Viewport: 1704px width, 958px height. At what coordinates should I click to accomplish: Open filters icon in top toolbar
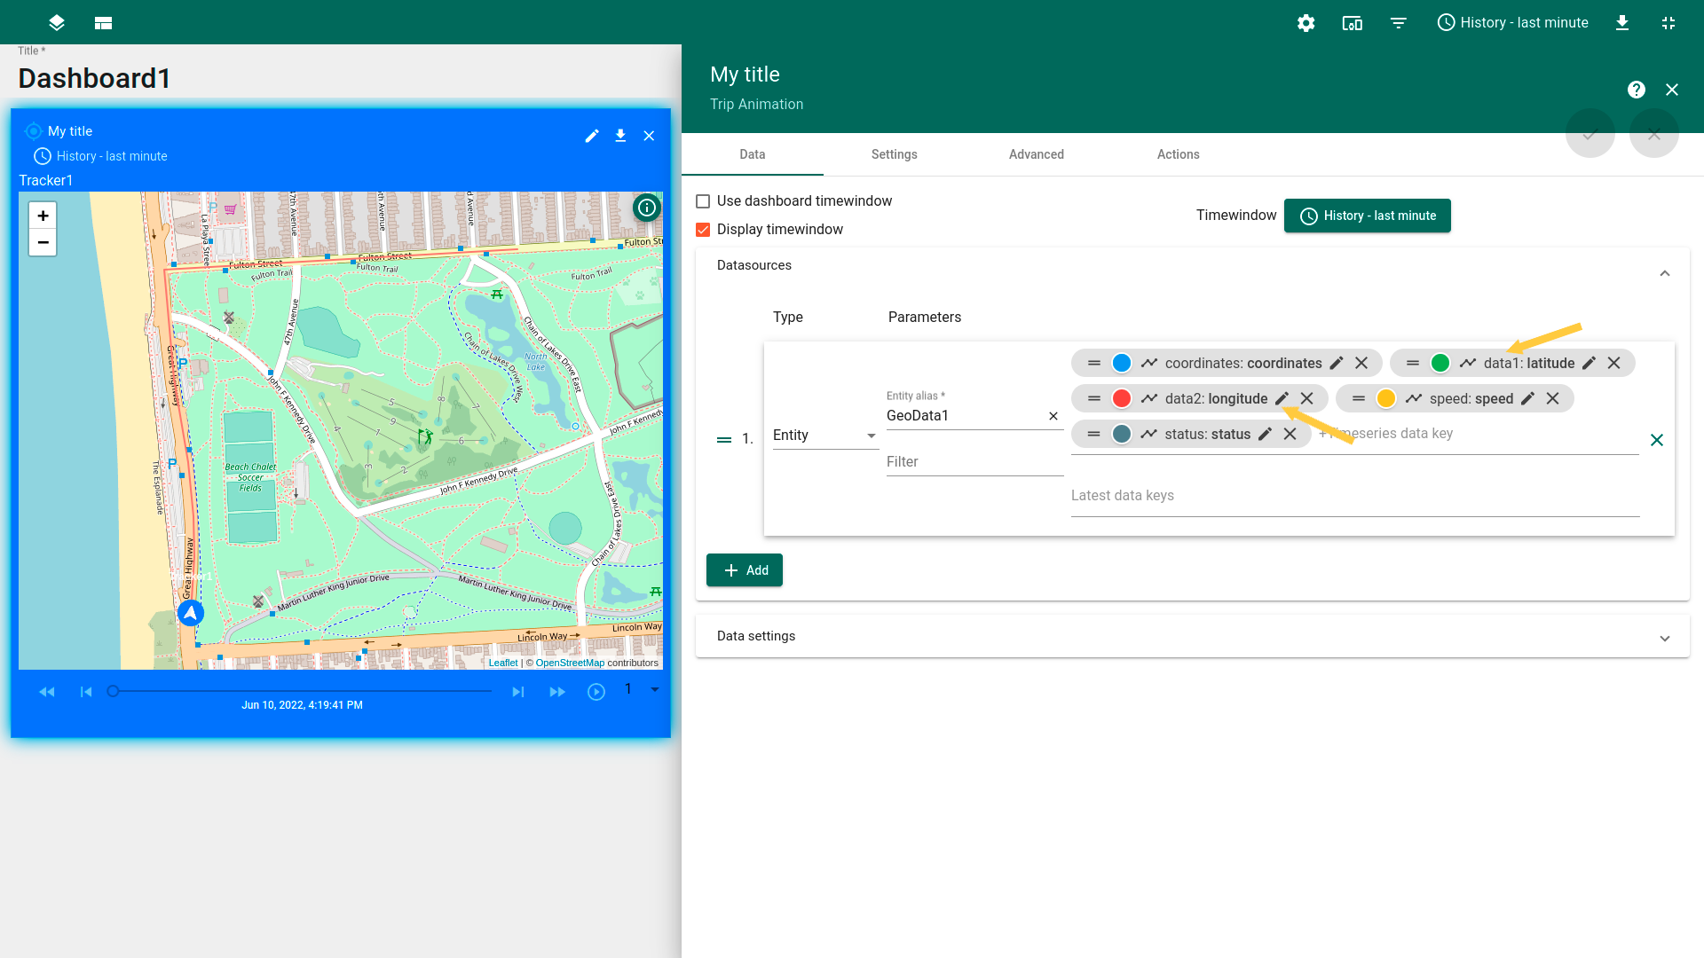click(1398, 23)
